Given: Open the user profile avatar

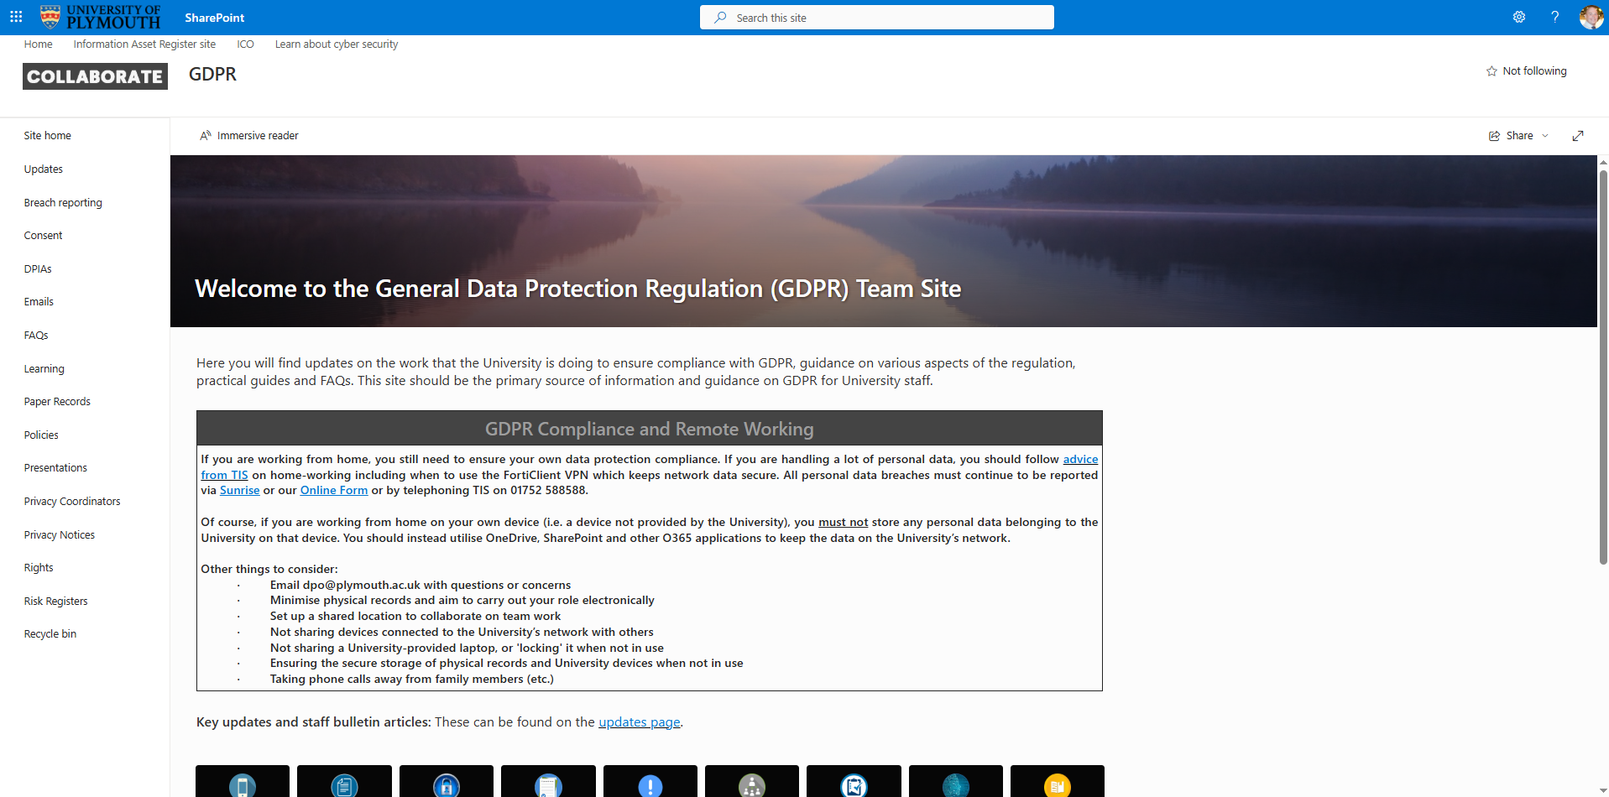Looking at the screenshot, I should coord(1591,17).
